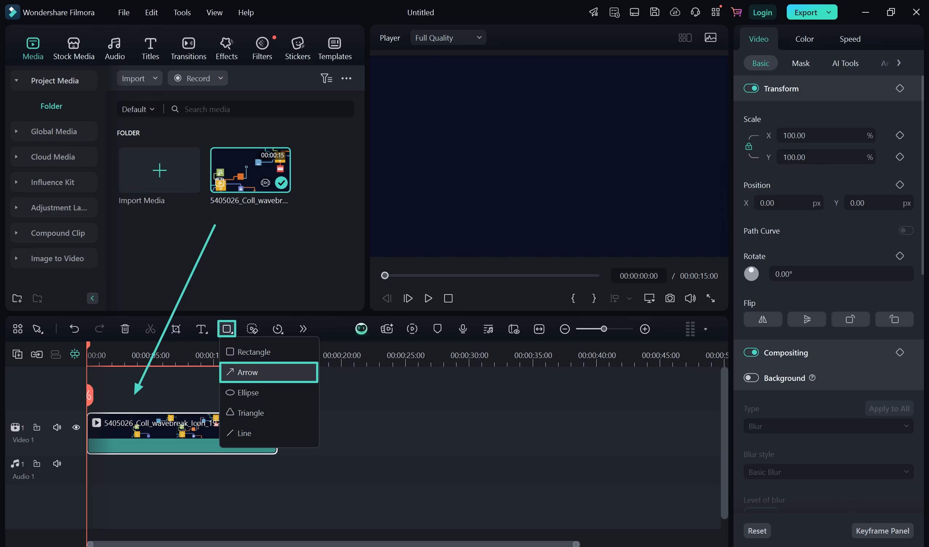Click the Keyframe Panel button

tap(882, 531)
